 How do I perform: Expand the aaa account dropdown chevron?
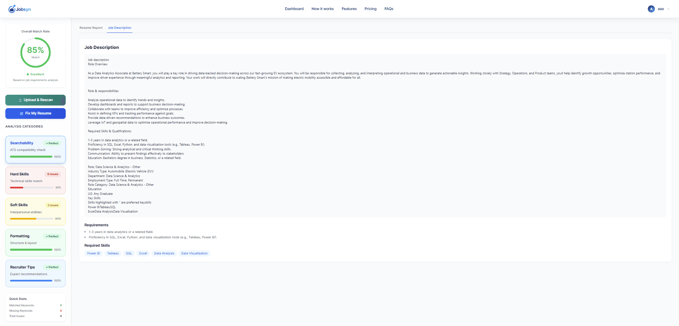point(668,9)
